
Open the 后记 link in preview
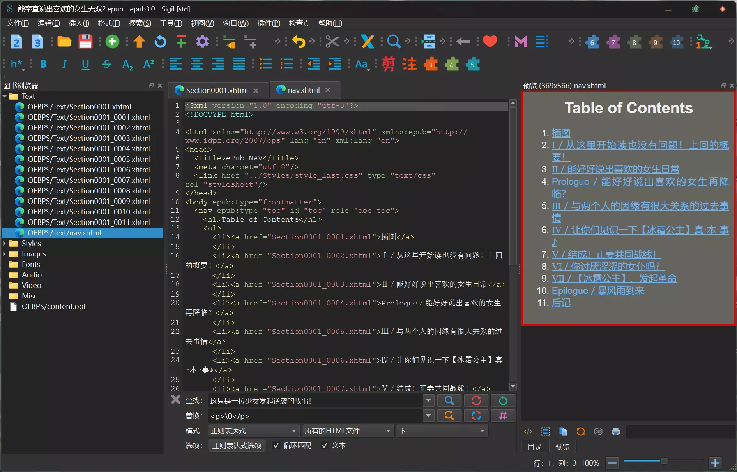561,303
